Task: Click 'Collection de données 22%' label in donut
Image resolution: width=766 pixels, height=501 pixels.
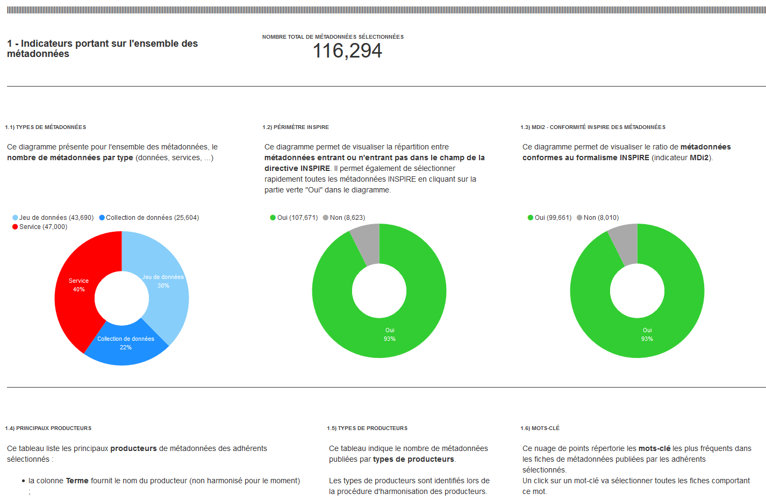Action: coord(126,343)
